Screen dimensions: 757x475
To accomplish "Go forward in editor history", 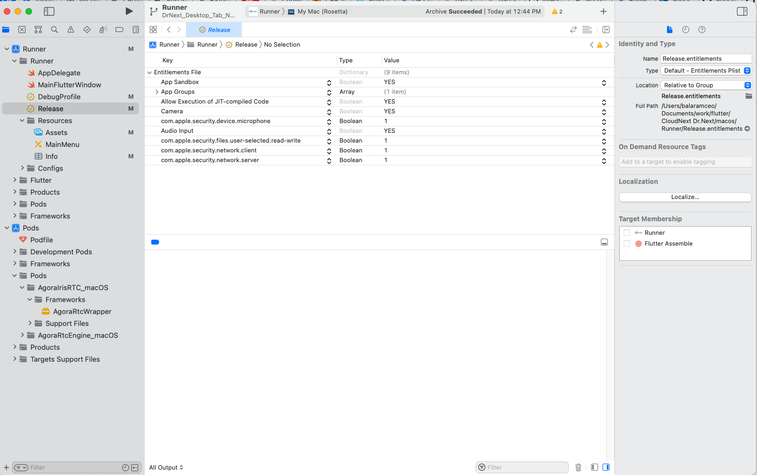I will pyautogui.click(x=179, y=30).
